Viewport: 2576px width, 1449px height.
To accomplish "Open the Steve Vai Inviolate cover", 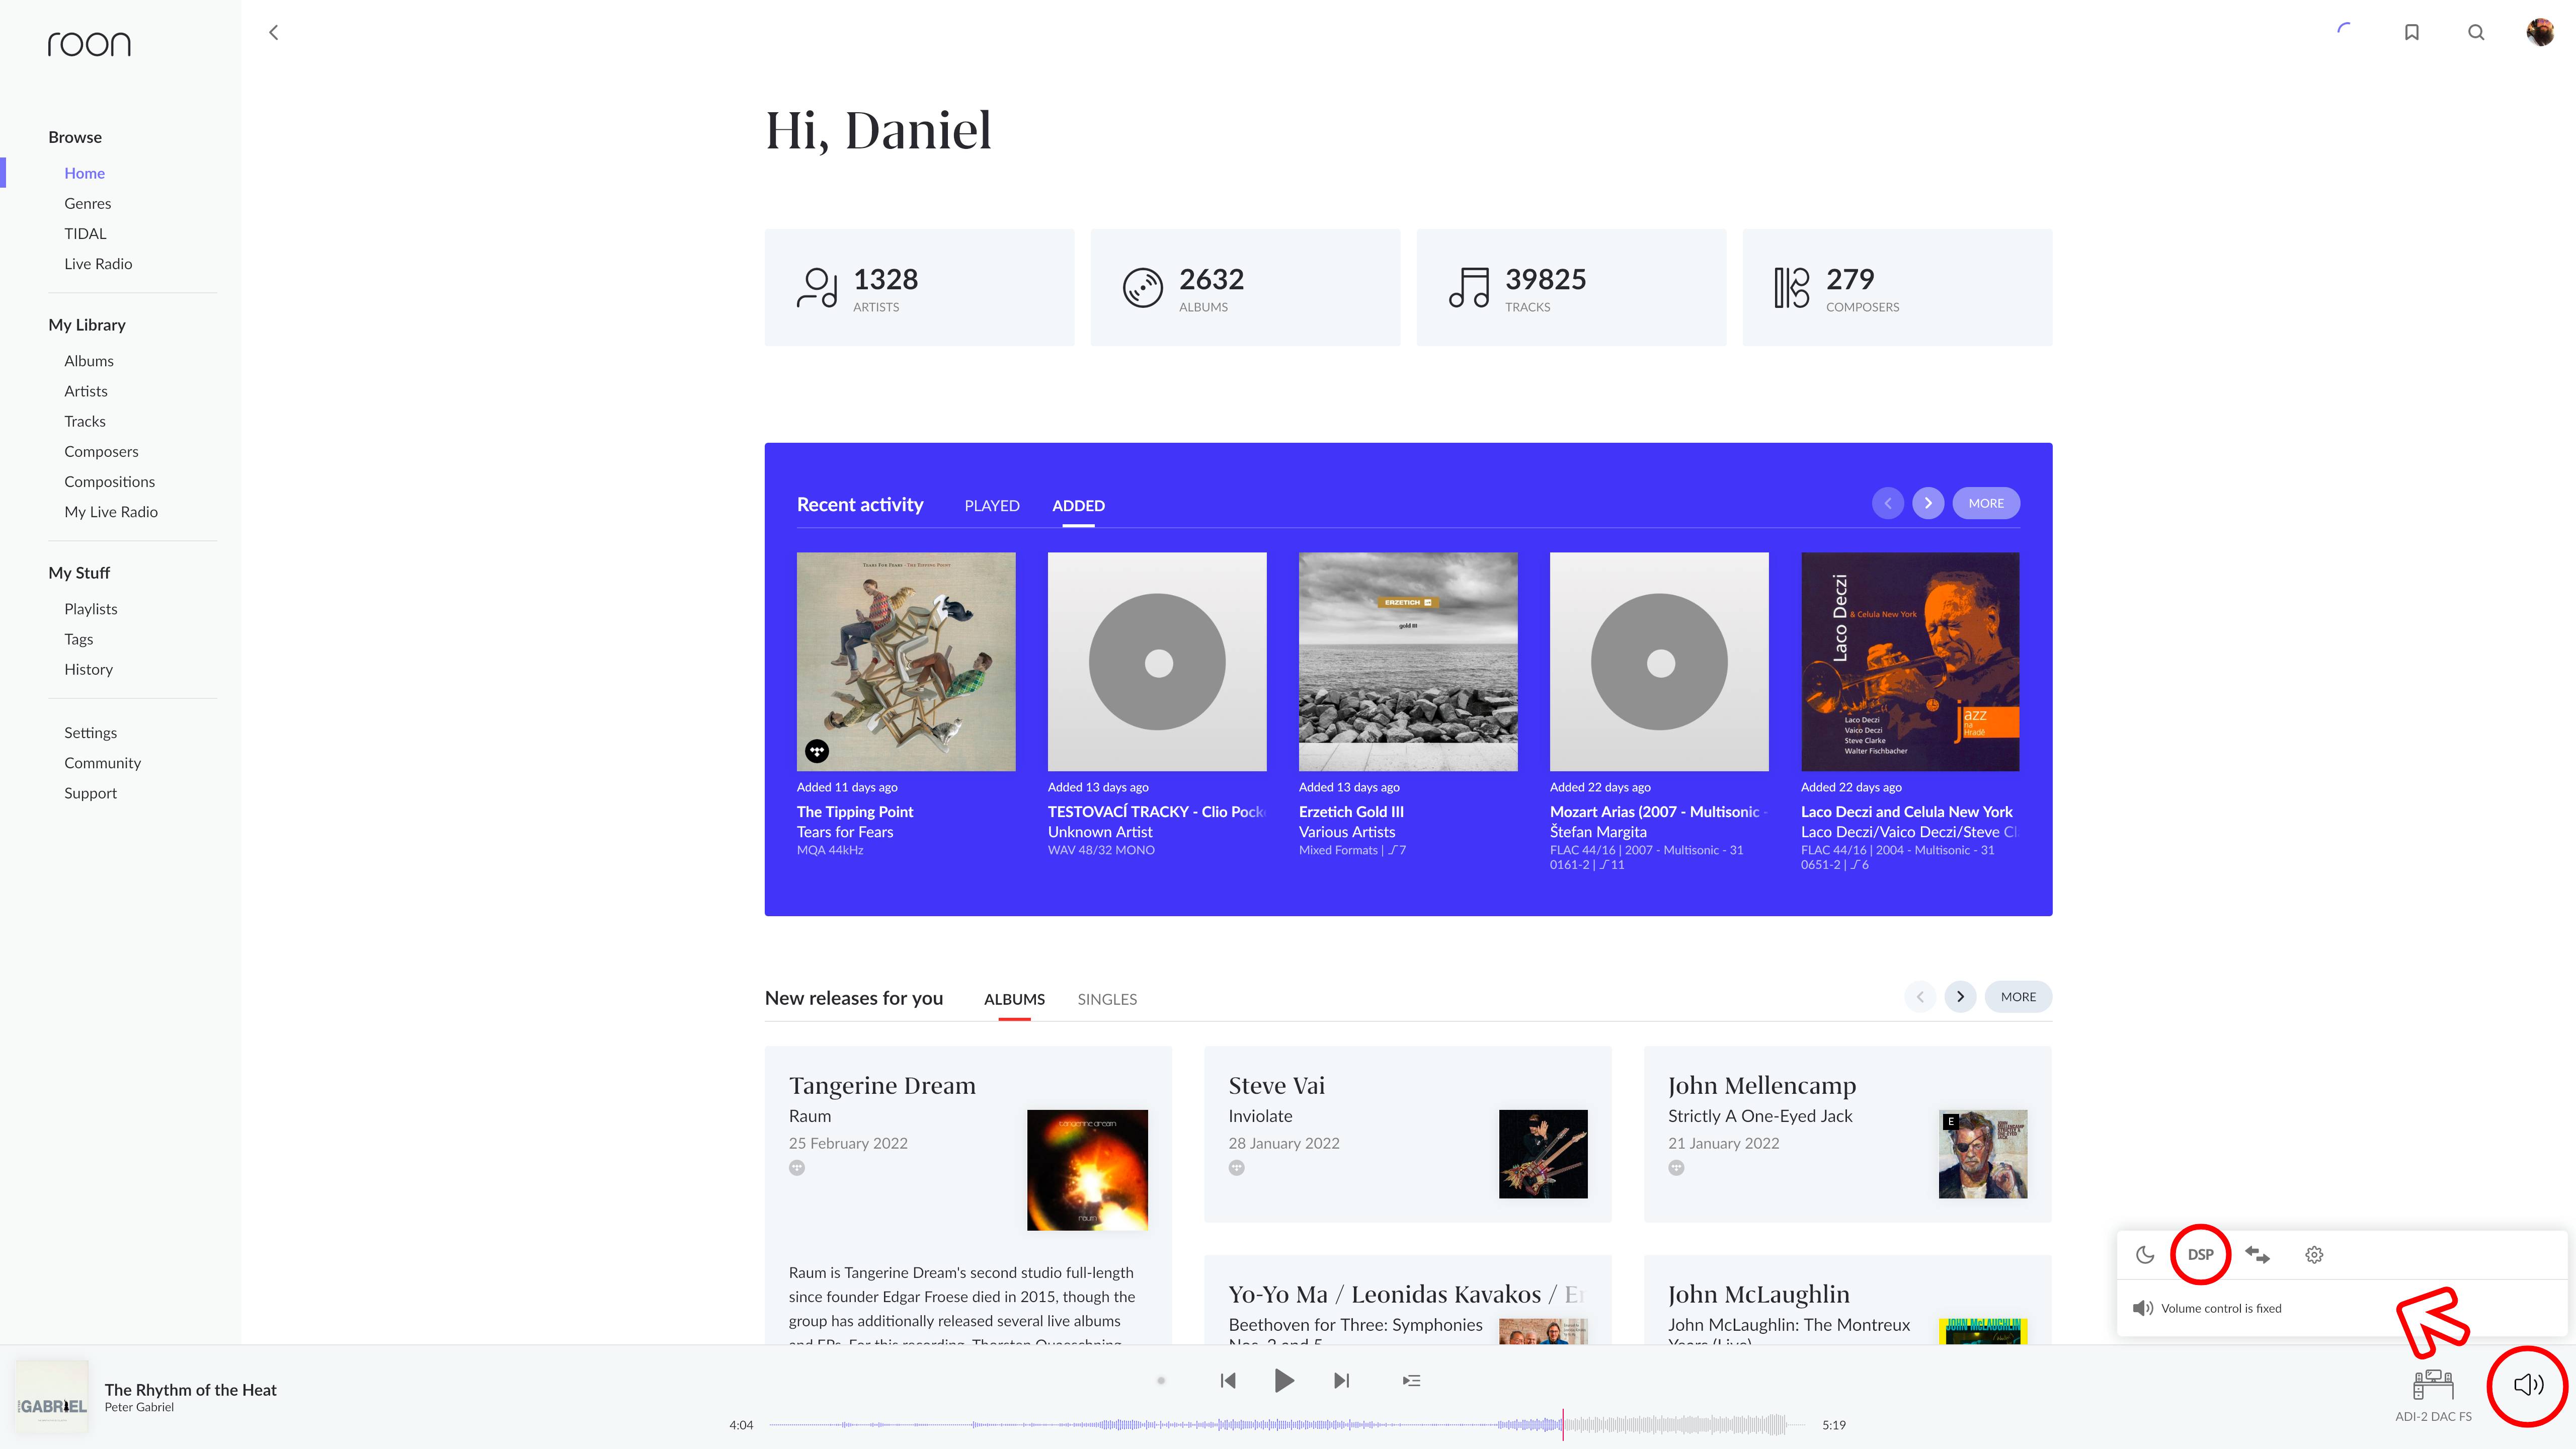I will (1543, 1153).
